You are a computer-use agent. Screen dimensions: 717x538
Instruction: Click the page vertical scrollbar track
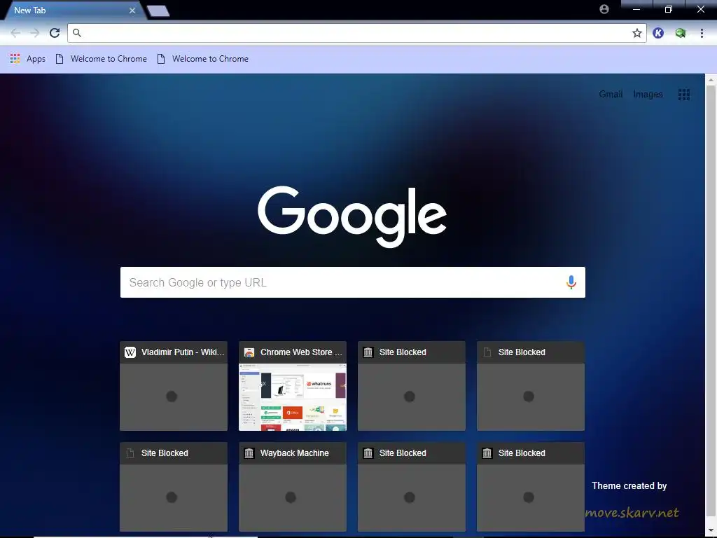711,305
